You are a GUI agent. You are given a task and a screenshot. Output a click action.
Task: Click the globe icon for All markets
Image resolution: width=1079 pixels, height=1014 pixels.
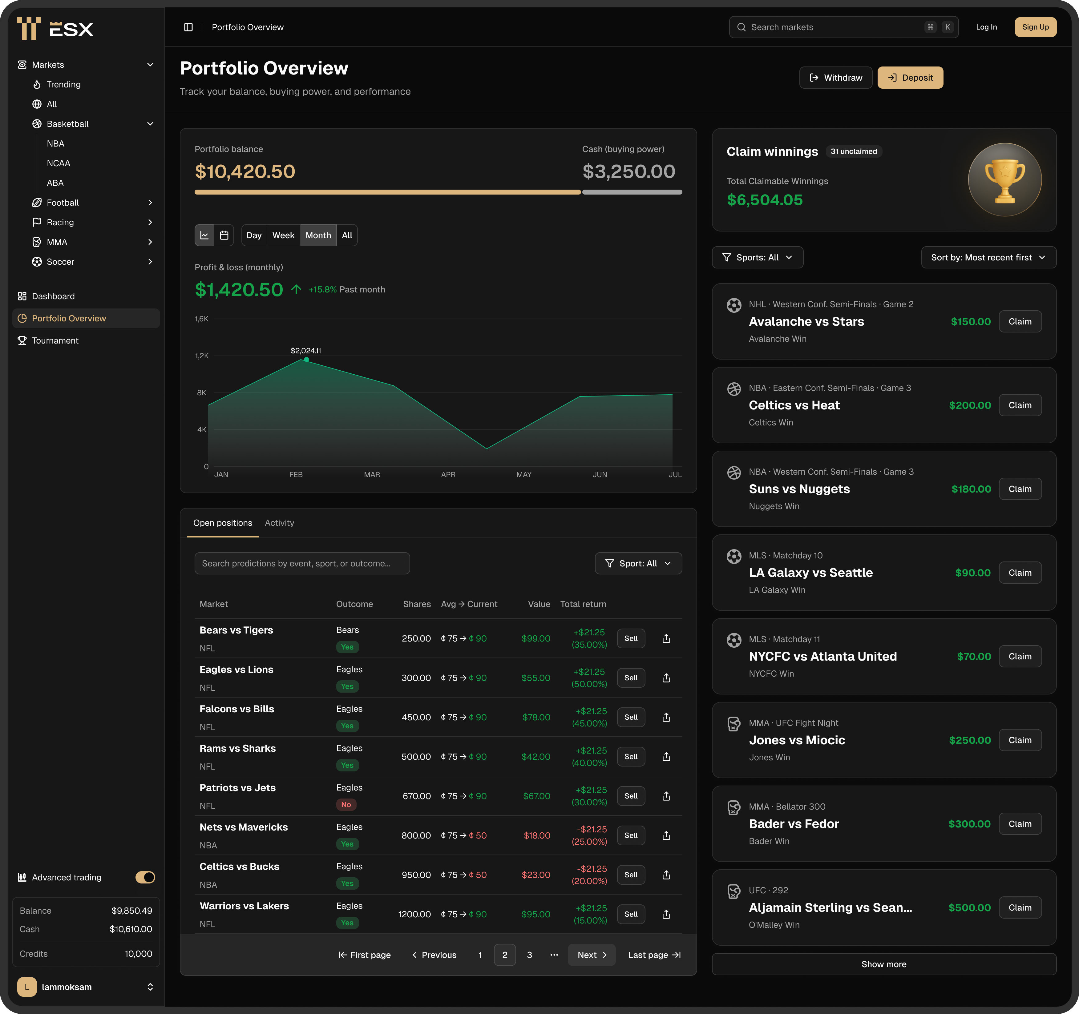click(x=37, y=104)
